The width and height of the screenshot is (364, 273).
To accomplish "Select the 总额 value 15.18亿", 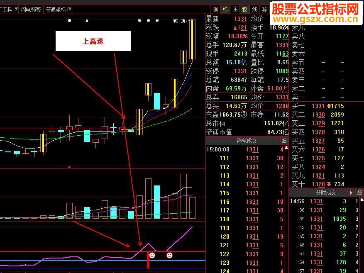I will click(x=236, y=63).
